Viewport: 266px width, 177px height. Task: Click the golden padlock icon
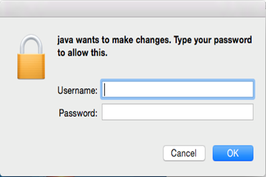click(x=31, y=57)
